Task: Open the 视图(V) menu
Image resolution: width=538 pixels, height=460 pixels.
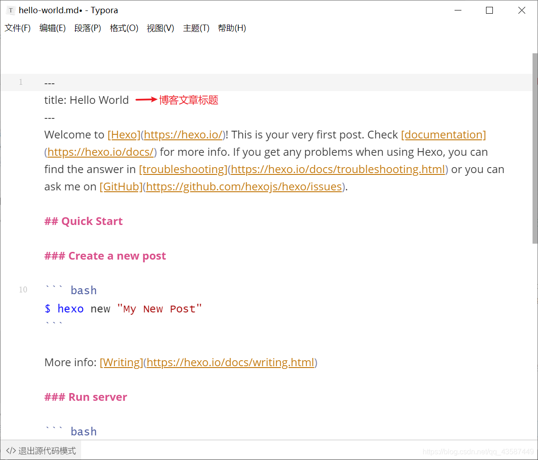Action: pos(160,28)
